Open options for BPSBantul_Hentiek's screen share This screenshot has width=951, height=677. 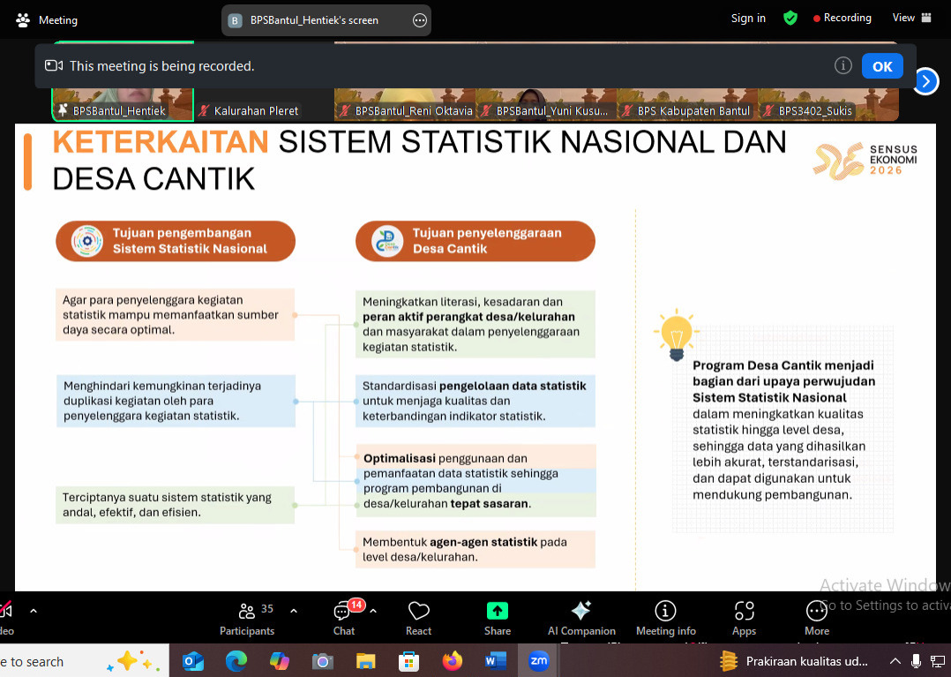tap(420, 20)
